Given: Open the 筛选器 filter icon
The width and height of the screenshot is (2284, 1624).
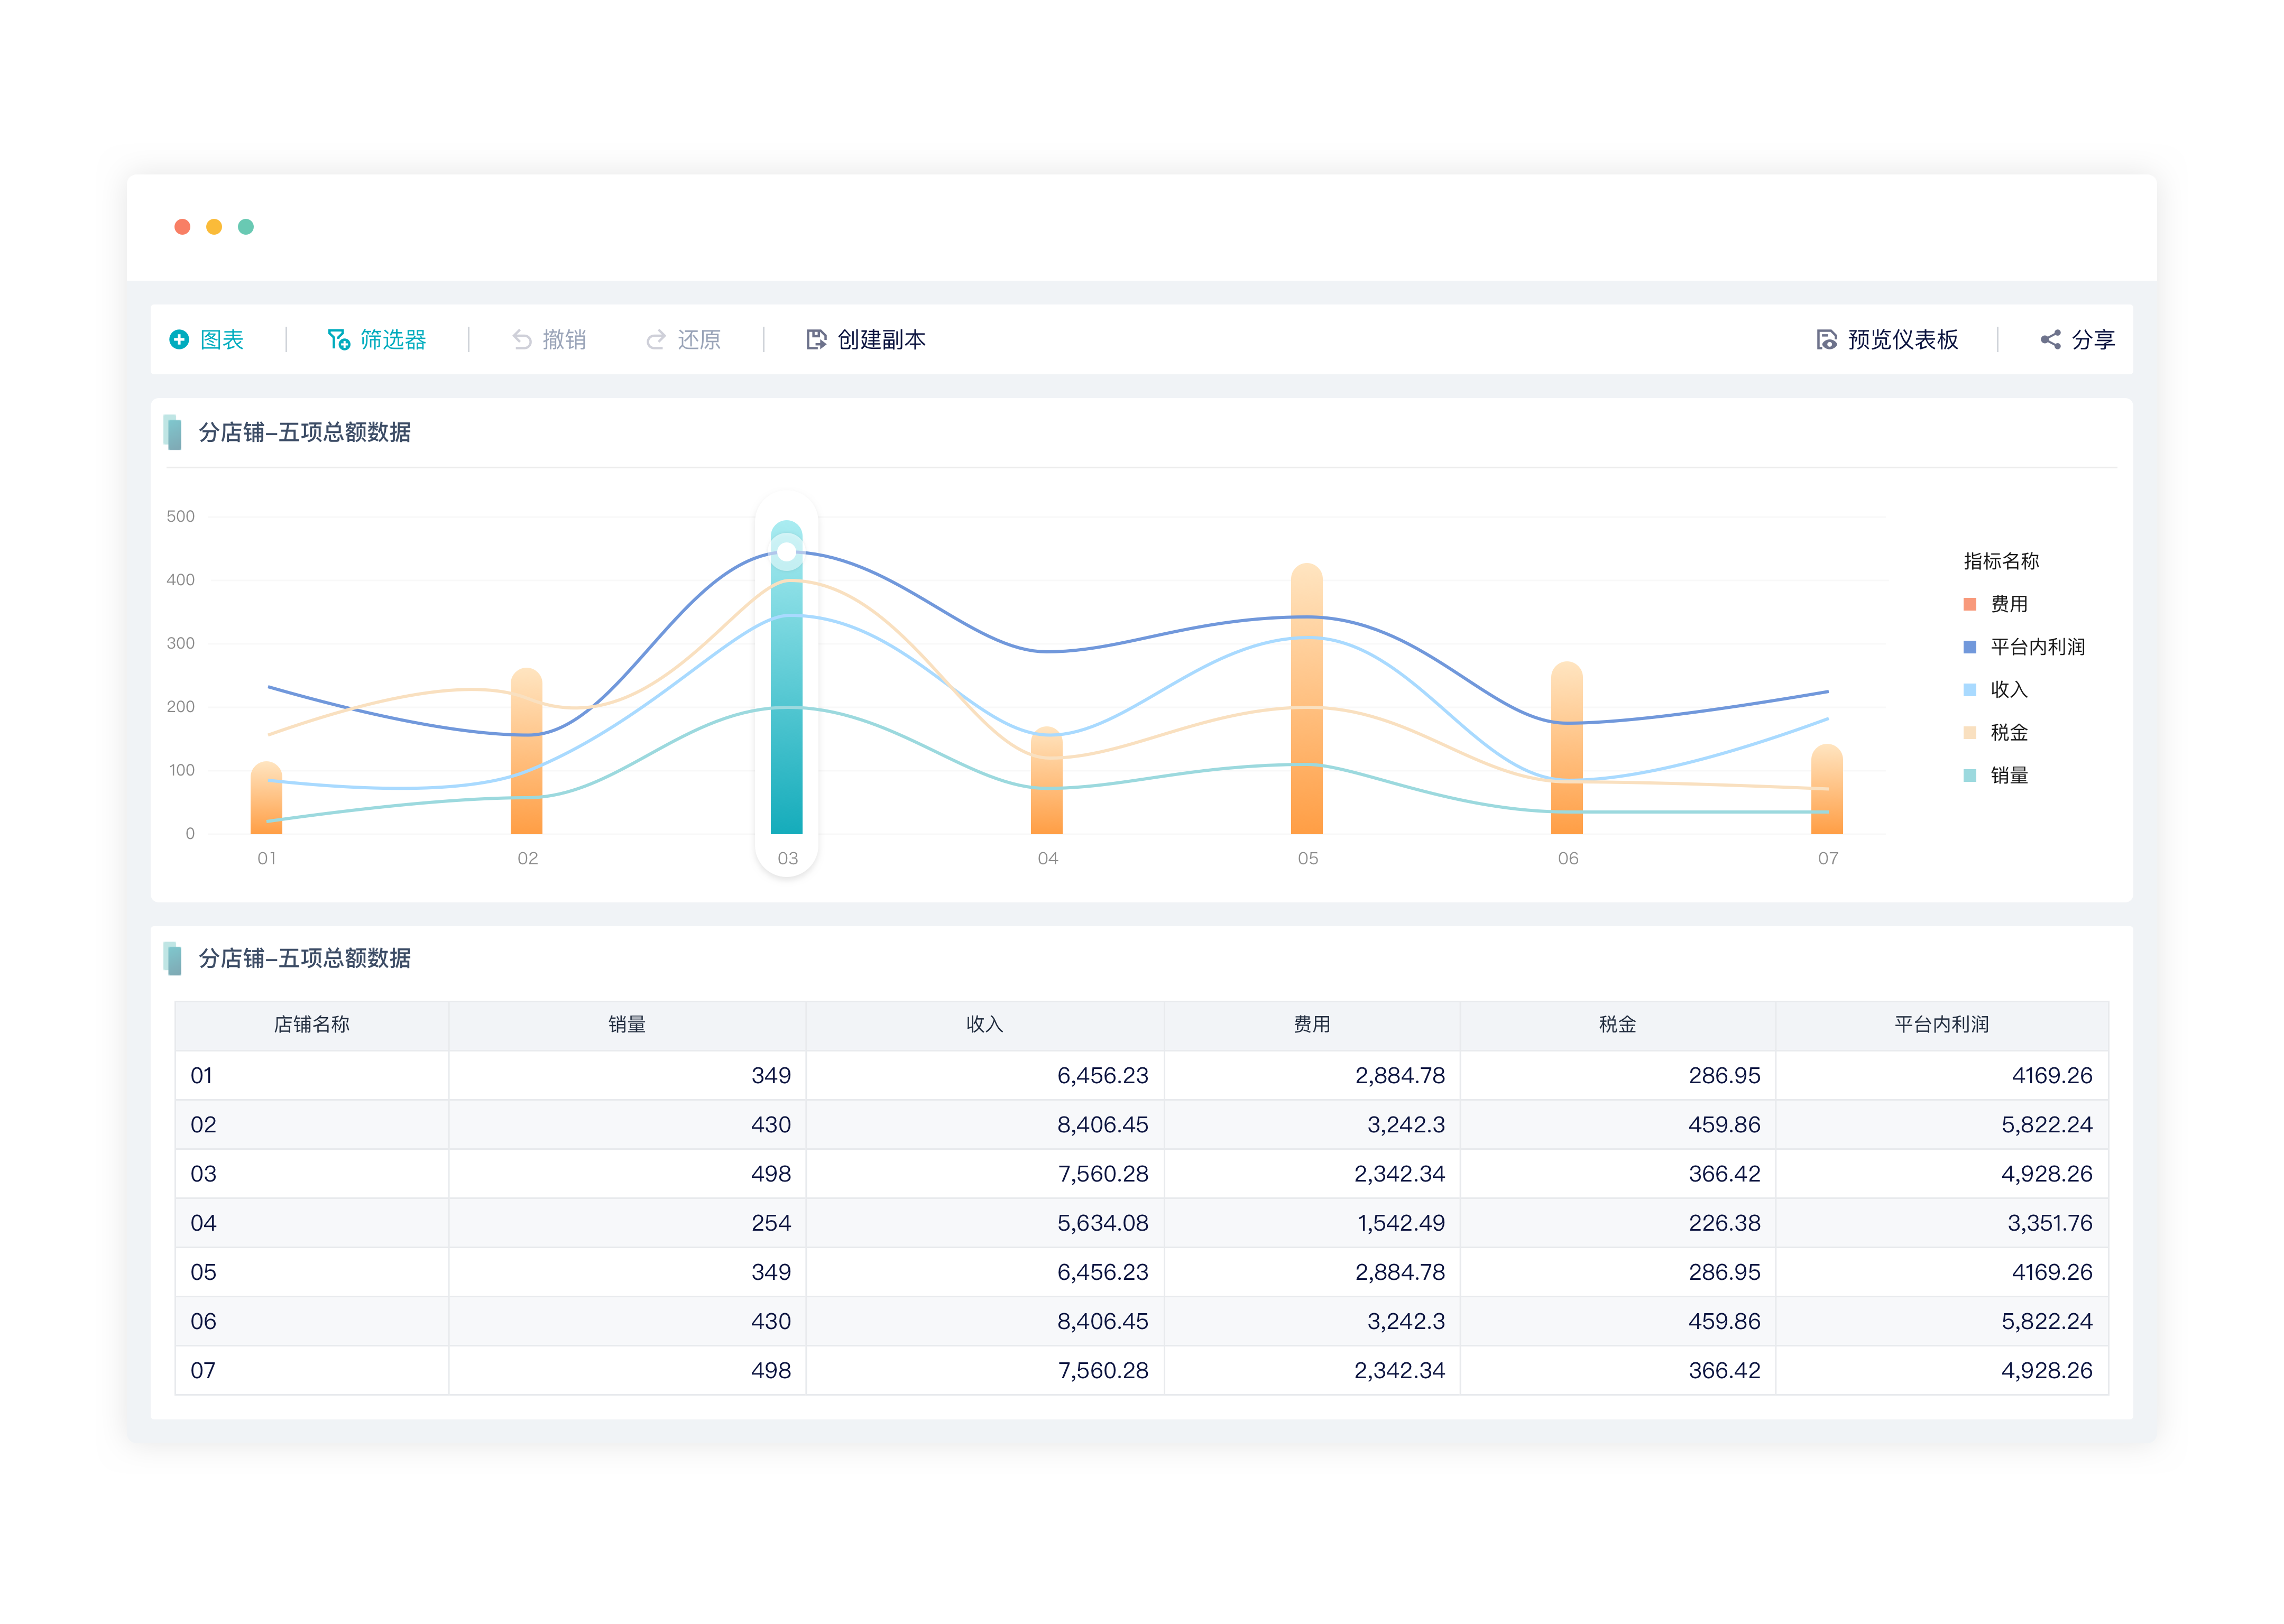Looking at the screenshot, I should coord(339,340).
